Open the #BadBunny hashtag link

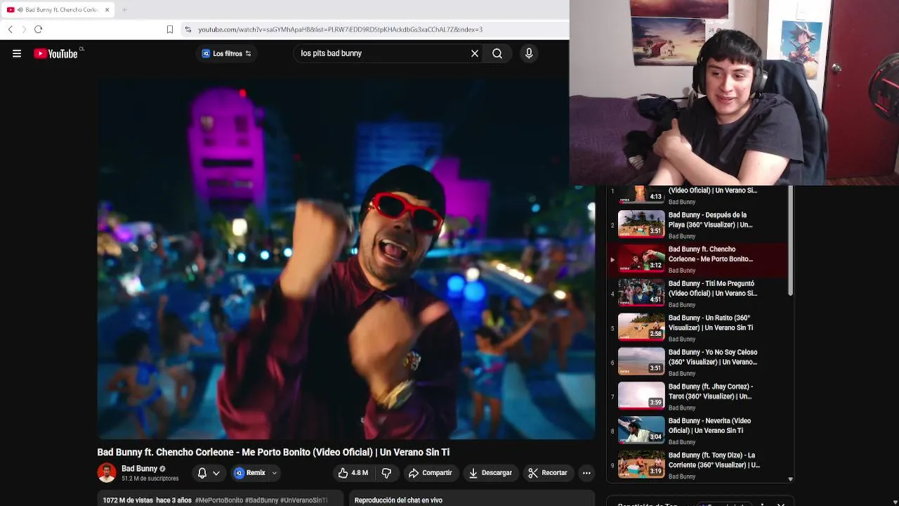261,500
